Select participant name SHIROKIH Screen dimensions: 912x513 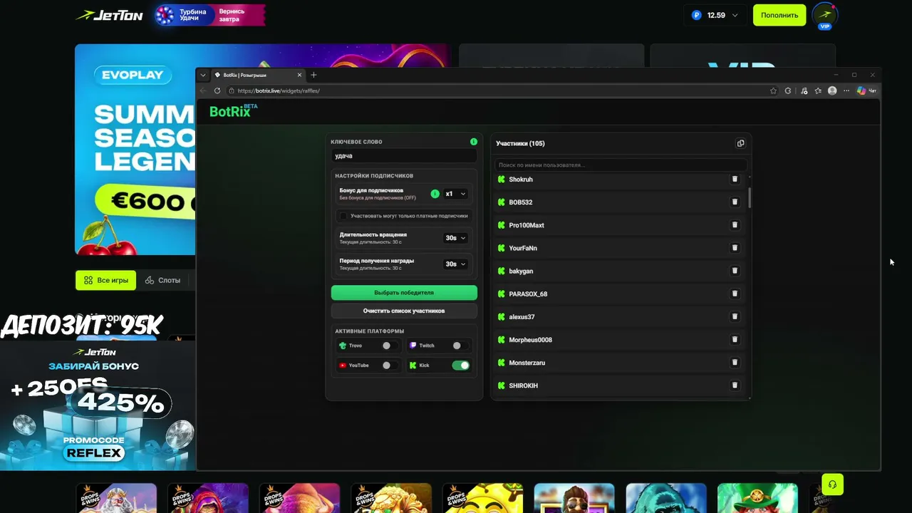523,385
